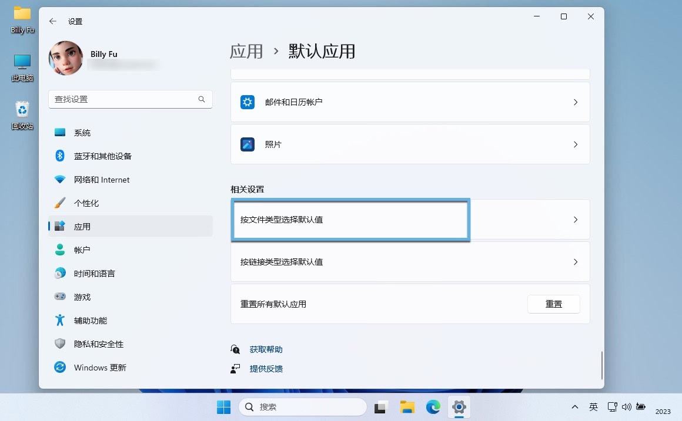This screenshot has height=421, width=682.
Task: Click the 网络和 Internet Wi-Fi icon
Action: [x=60, y=179]
